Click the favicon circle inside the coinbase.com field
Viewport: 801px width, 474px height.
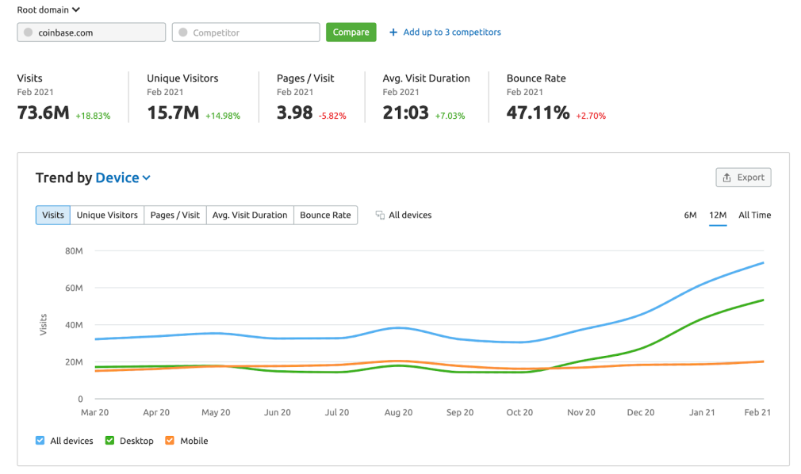pos(29,32)
